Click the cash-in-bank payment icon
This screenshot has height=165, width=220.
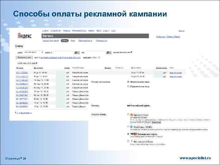pyautogui.click(x=132, y=141)
